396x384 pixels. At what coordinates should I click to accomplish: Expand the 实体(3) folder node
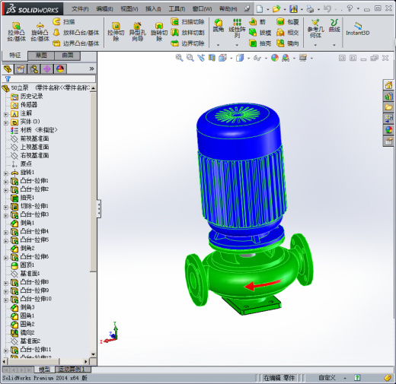(6, 122)
